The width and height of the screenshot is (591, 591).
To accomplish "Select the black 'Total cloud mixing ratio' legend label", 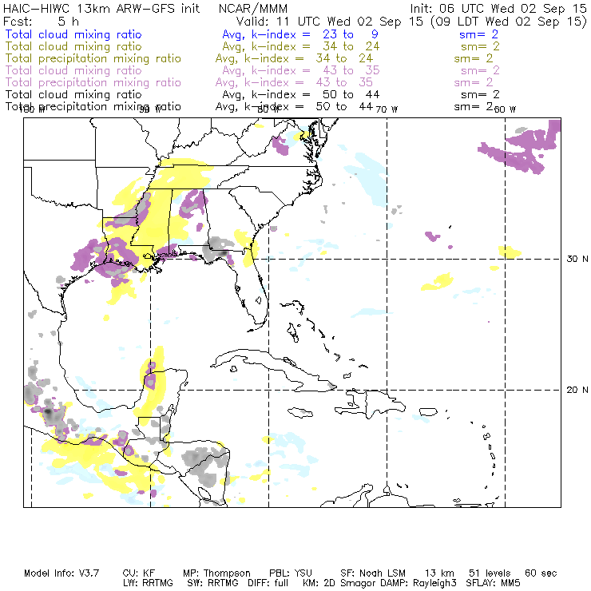I will click(73, 94).
